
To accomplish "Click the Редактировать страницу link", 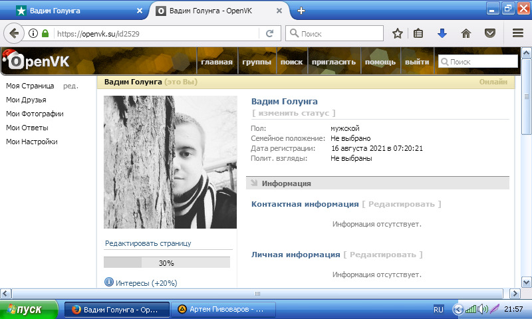I will point(148,243).
